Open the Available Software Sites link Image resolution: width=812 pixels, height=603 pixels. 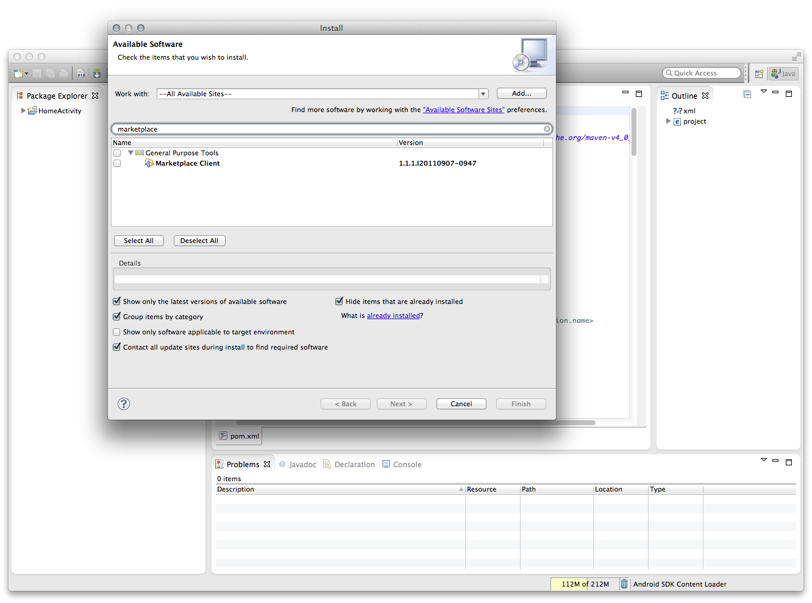point(464,110)
